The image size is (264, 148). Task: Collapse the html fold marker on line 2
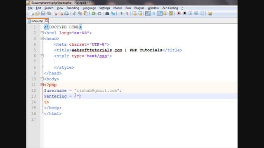pyautogui.click(x=42, y=33)
